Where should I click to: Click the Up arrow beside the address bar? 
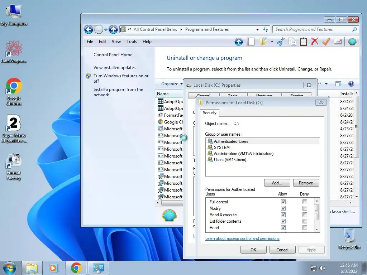113,29
